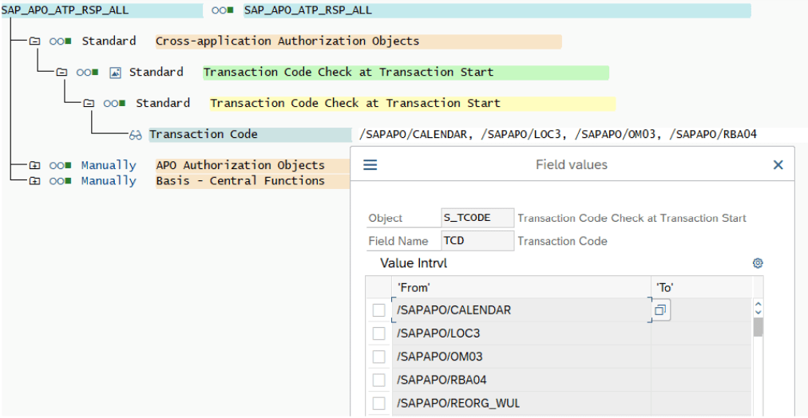
Task: Click the Manually status of Basis row
Action: point(109,181)
